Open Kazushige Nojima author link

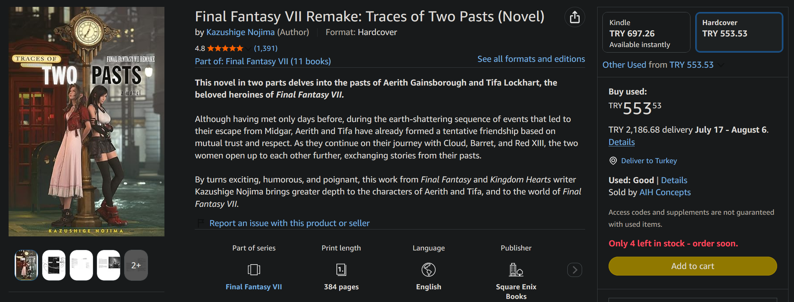pos(240,32)
